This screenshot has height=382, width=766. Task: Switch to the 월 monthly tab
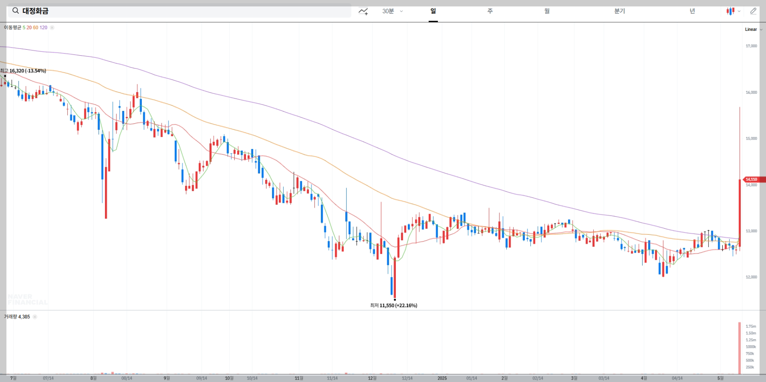pos(547,11)
